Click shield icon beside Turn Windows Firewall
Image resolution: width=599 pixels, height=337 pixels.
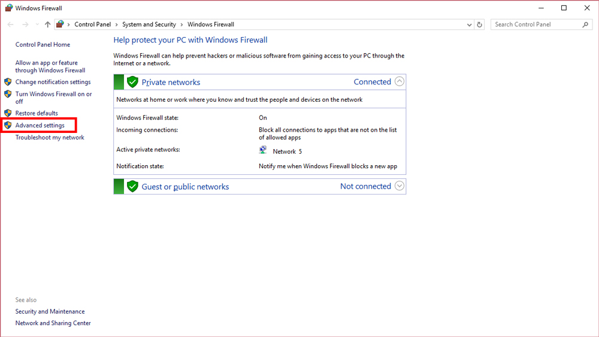pyautogui.click(x=8, y=94)
